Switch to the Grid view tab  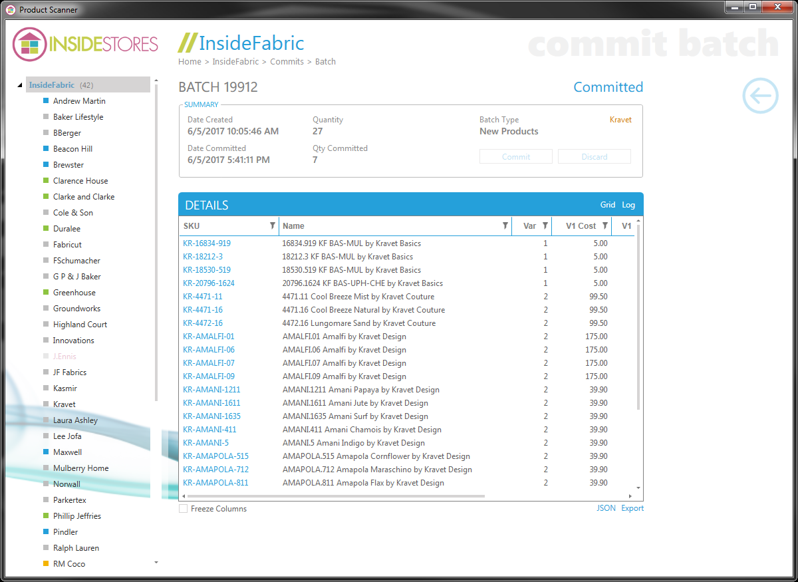[608, 205]
